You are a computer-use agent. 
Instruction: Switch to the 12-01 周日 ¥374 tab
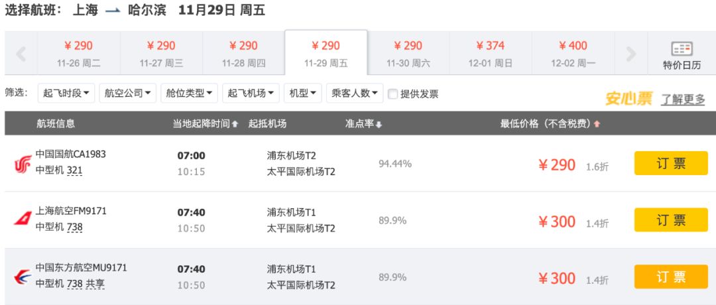[x=491, y=54]
